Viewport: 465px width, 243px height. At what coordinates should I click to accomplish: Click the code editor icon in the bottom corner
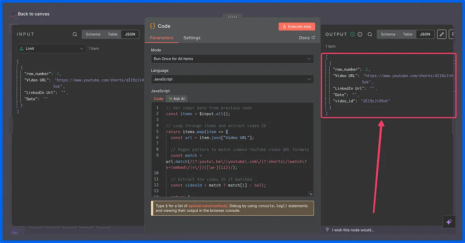tap(311, 194)
